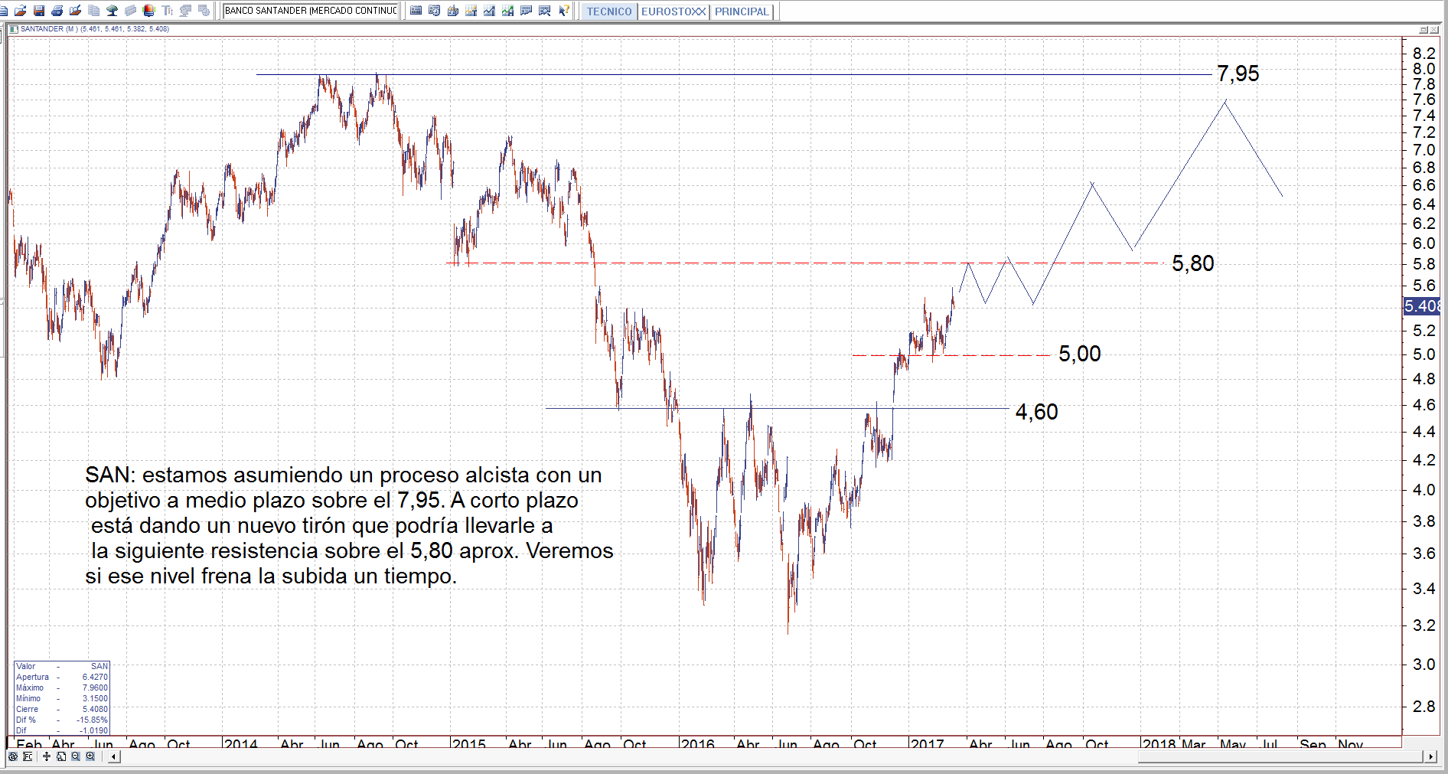Viewport: 1448px width, 774px height.
Task: Open the EUROSTOXX tab
Action: pyautogui.click(x=673, y=11)
